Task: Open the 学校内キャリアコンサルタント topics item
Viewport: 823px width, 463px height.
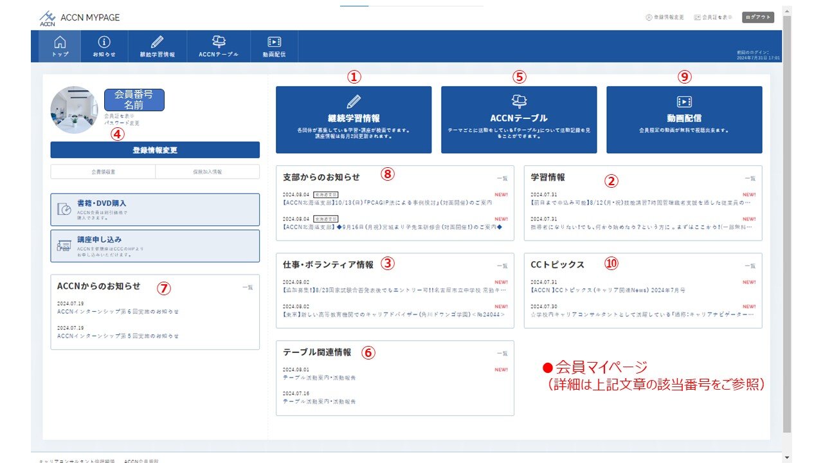Action: click(640, 314)
